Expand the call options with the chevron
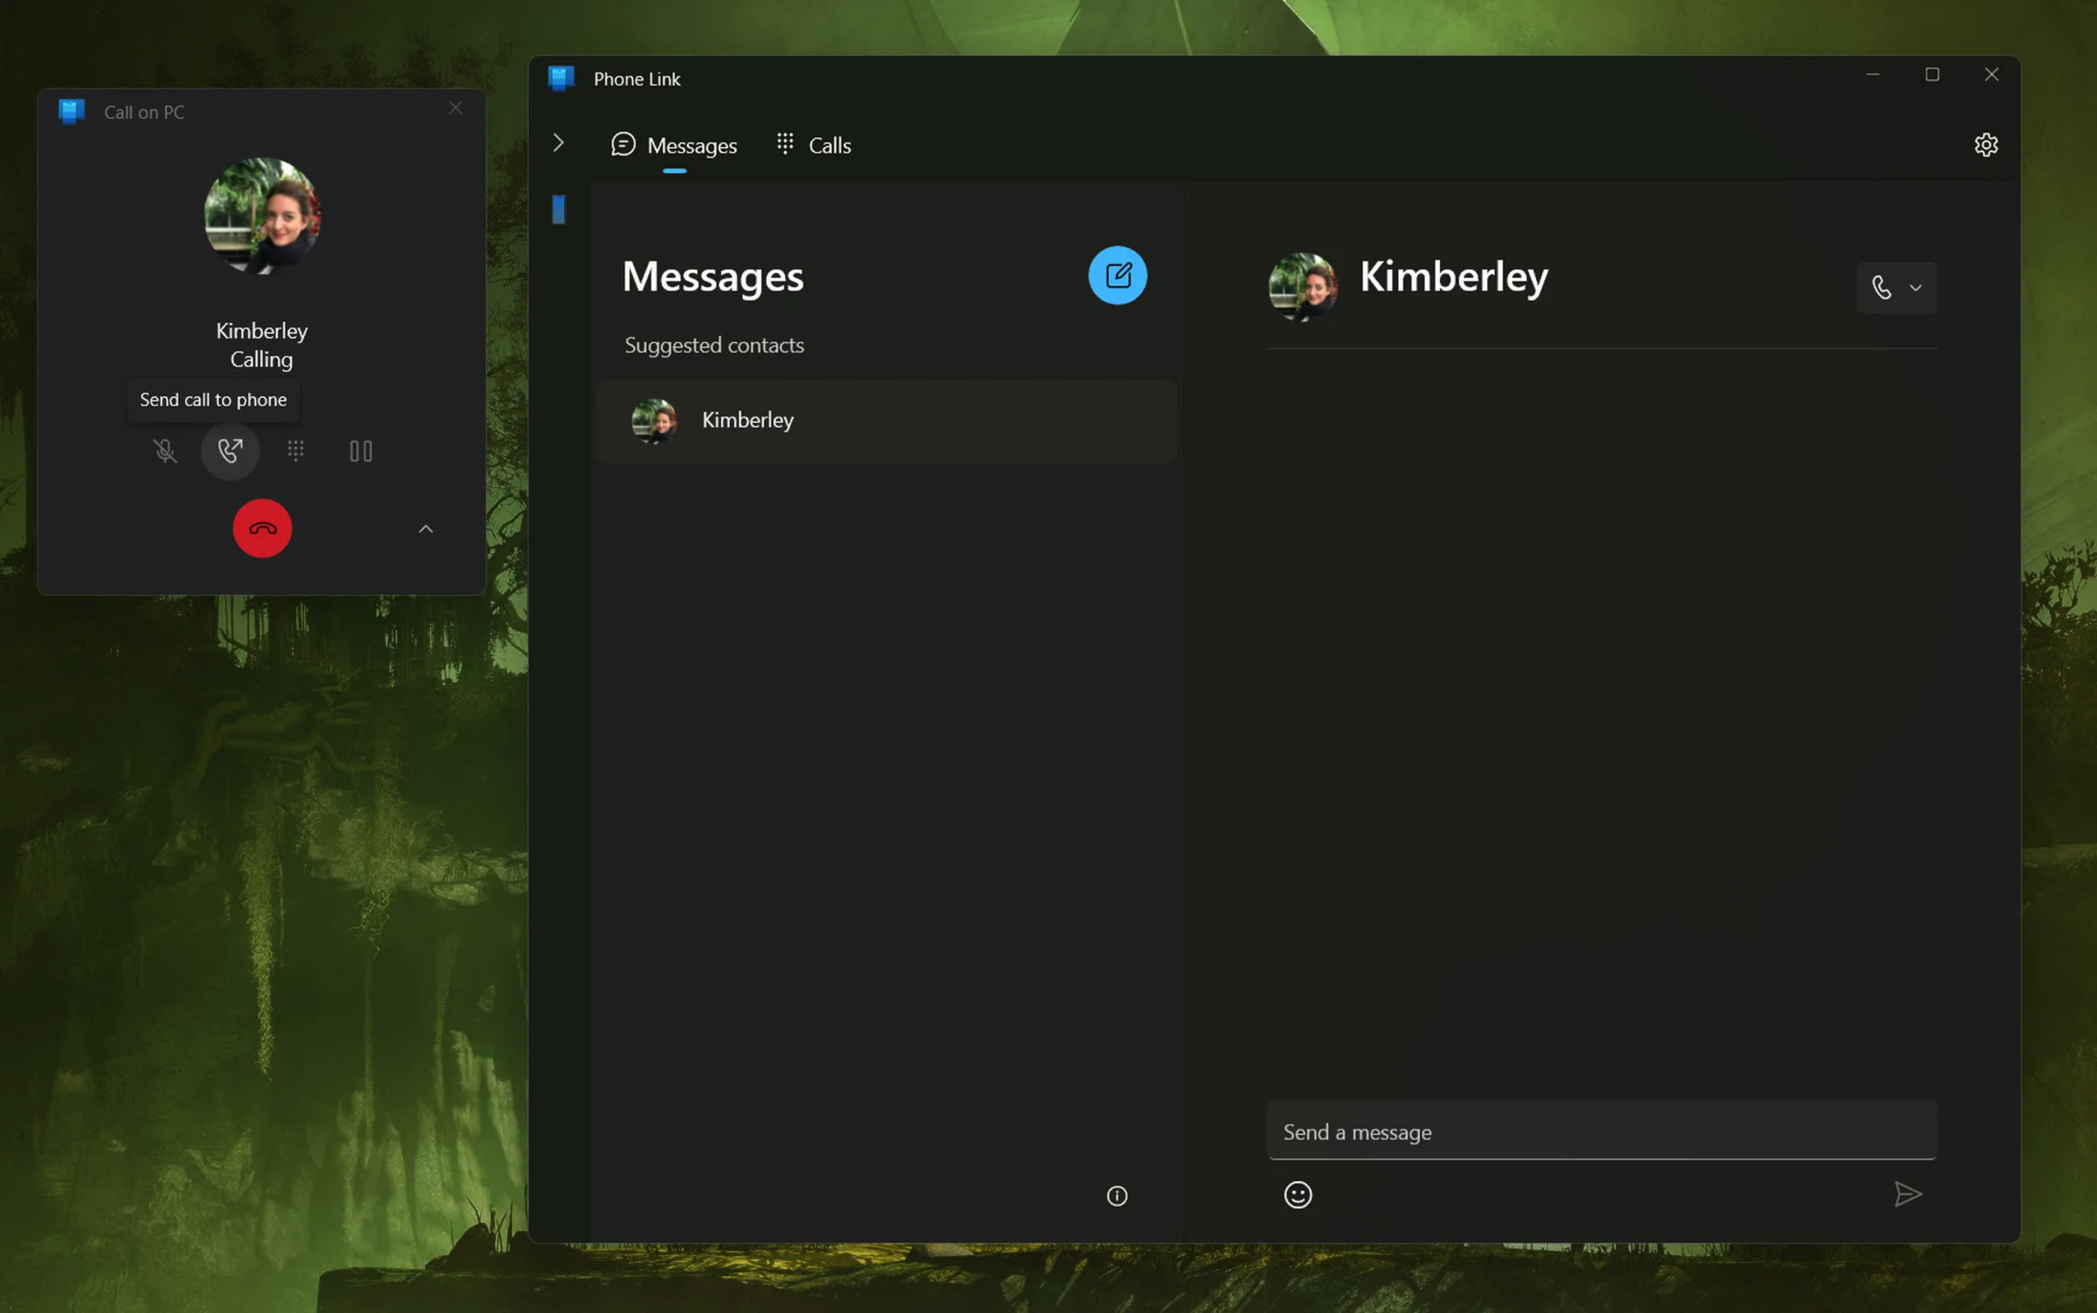2097x1313 pixels. click(425, 528)
